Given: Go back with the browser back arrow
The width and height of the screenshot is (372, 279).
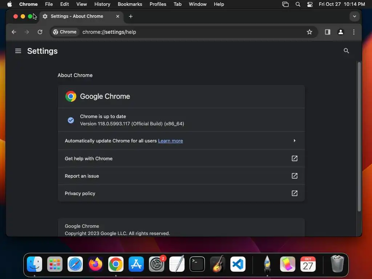Looking at the screenshot, I should click(x=14, y=32).
